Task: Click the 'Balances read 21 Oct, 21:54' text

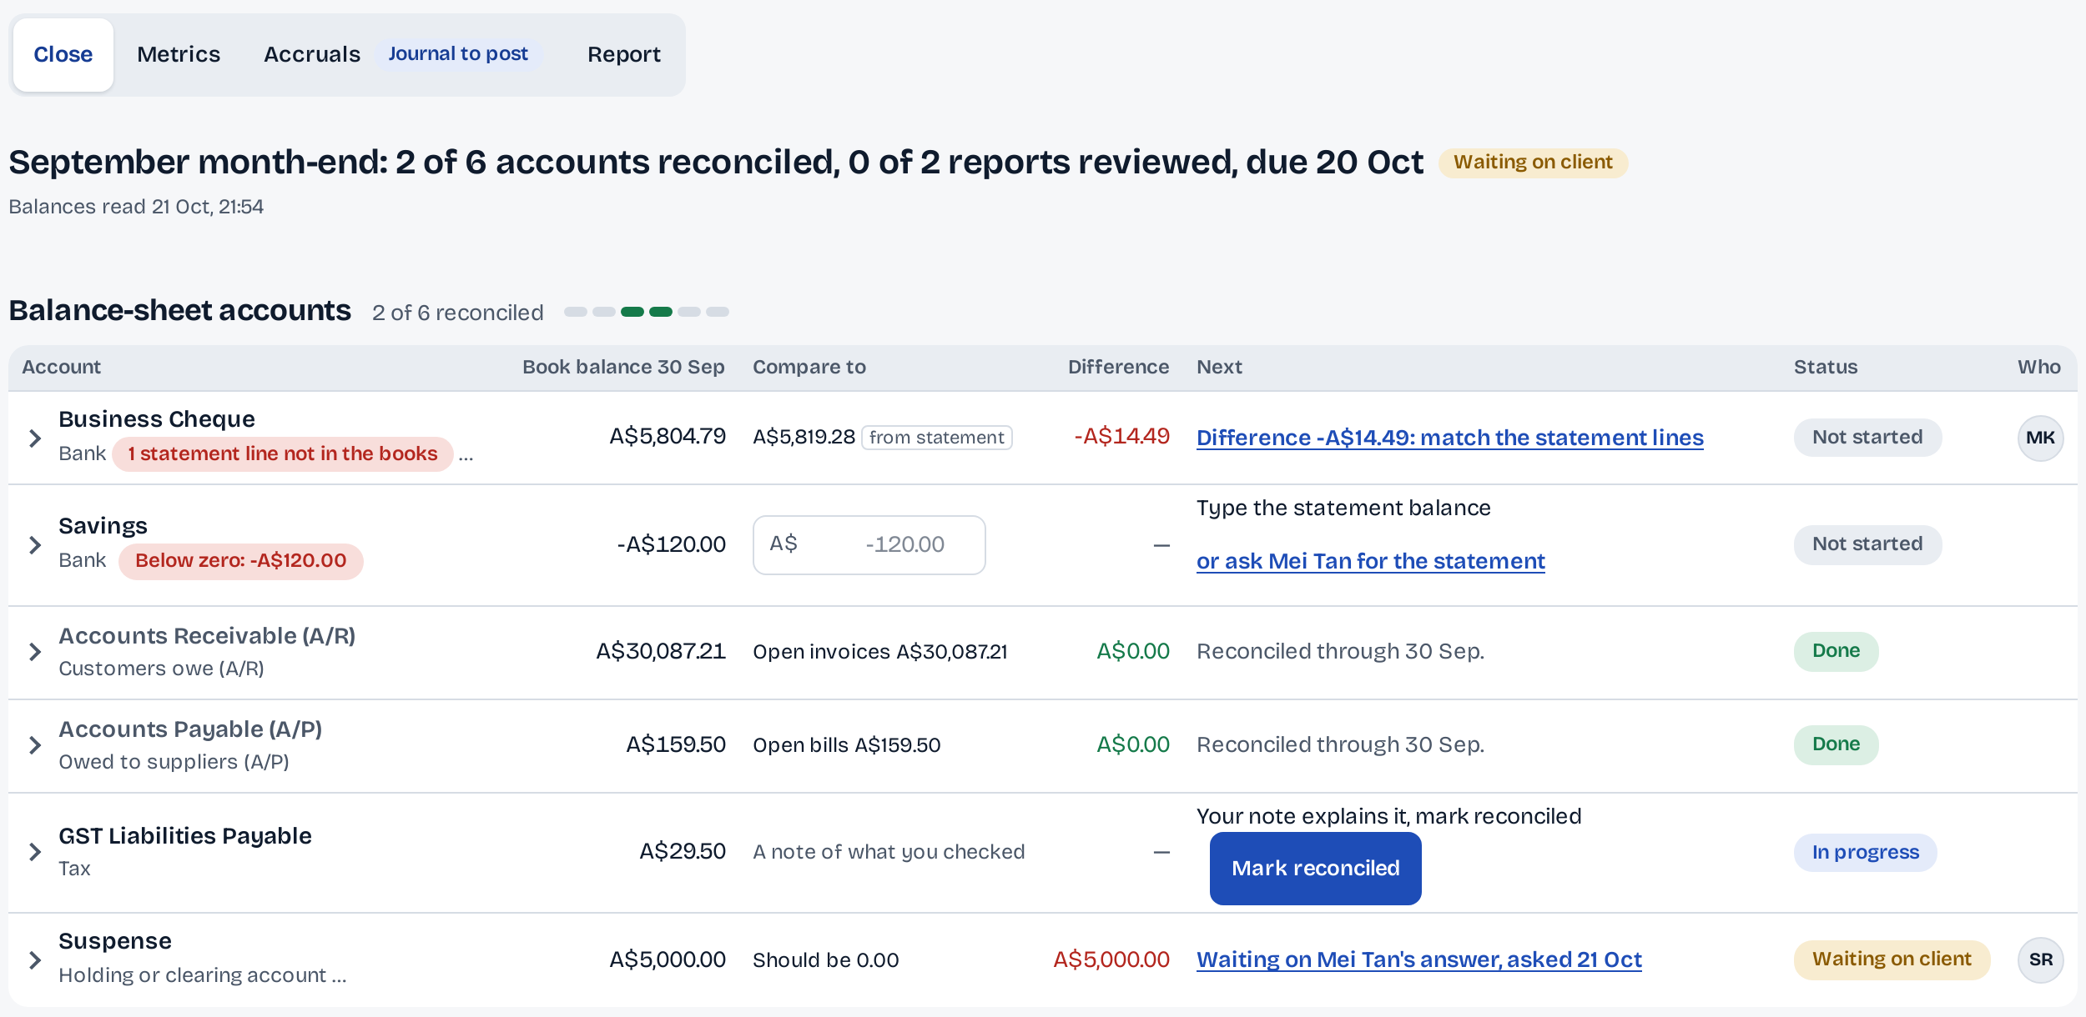Action: click(x=136, y=207)
